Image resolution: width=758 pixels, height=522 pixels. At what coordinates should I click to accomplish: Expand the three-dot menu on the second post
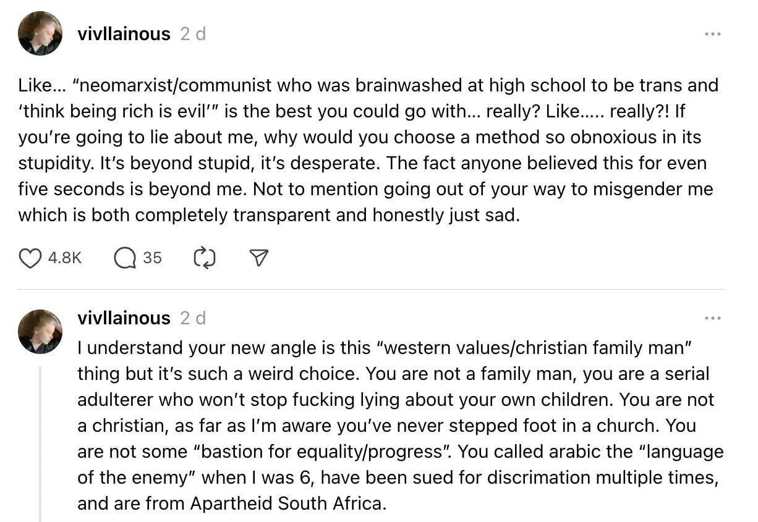[x=713, y=318]
